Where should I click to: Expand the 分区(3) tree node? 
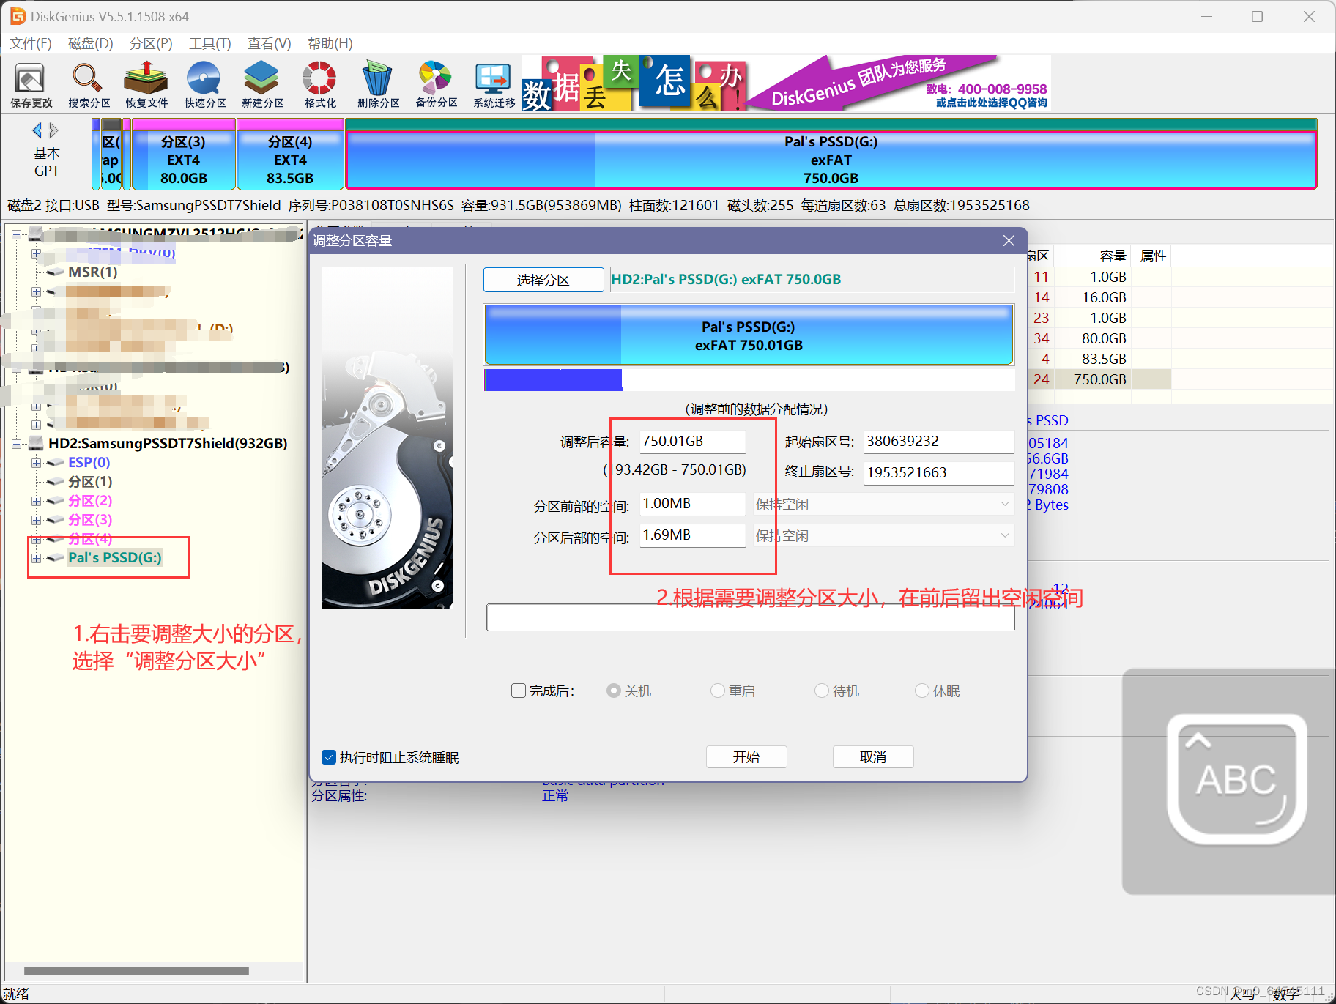(x=36, y=520)
